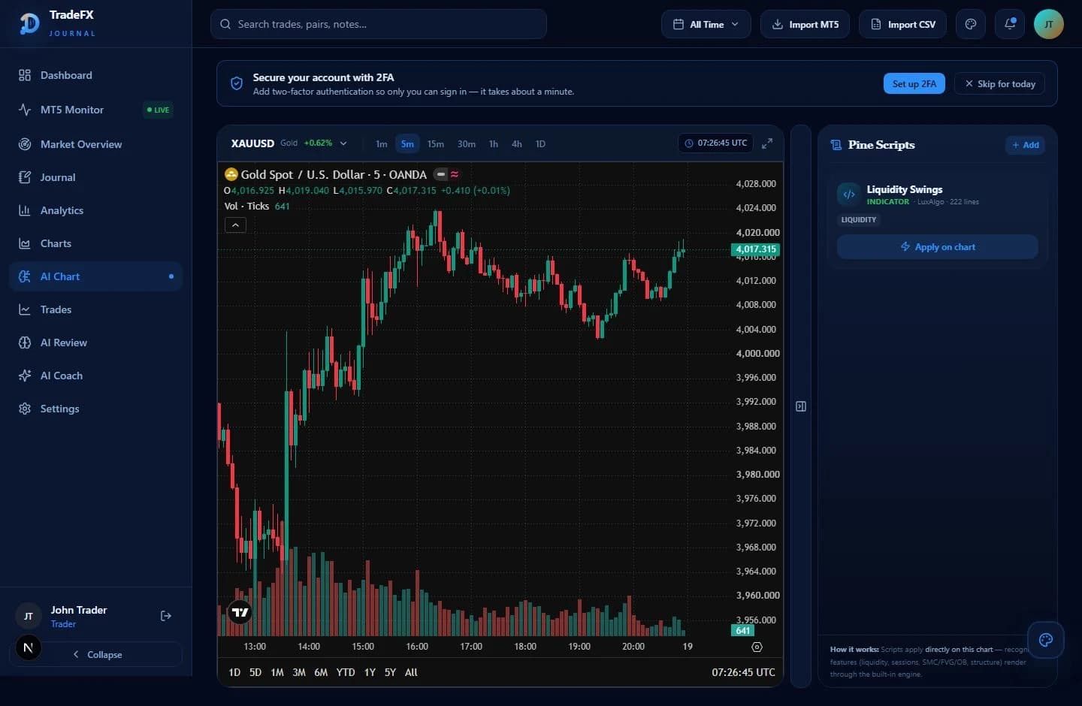Set the chart range to 1M
The image size is (1082, 706).
[x=277, y=672]
